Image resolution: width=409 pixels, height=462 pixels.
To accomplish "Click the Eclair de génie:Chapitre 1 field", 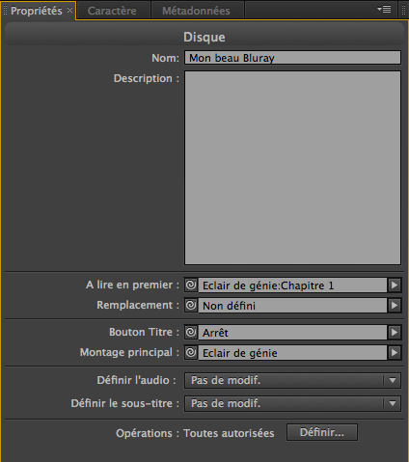I will [x=292, y=285].
